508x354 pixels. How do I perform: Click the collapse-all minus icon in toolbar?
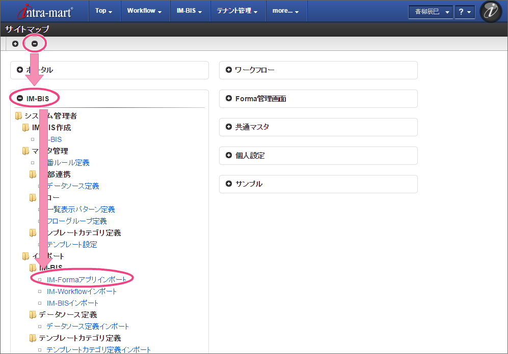coord(35,44)
